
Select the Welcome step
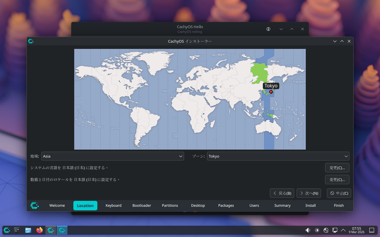(x=57, y=206)
